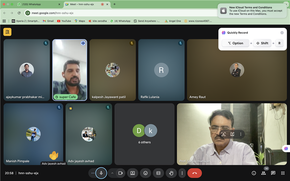Click the present screen icon
The width and height of the screenshot is (290, 181).
(133, 173)
